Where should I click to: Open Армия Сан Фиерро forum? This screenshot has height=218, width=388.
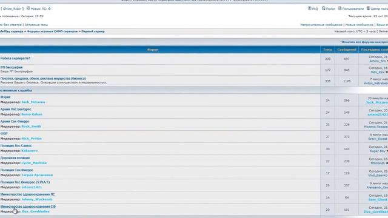(15, 121)
